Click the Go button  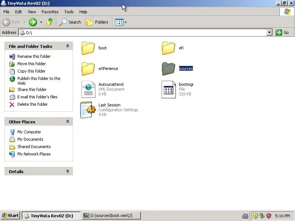pos(282,32)
